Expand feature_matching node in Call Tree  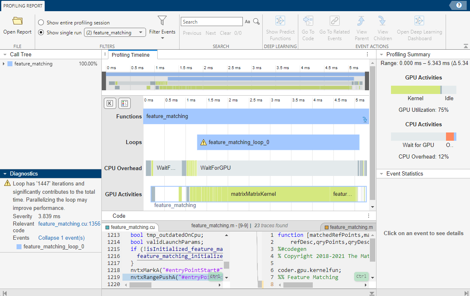point(4,64)
